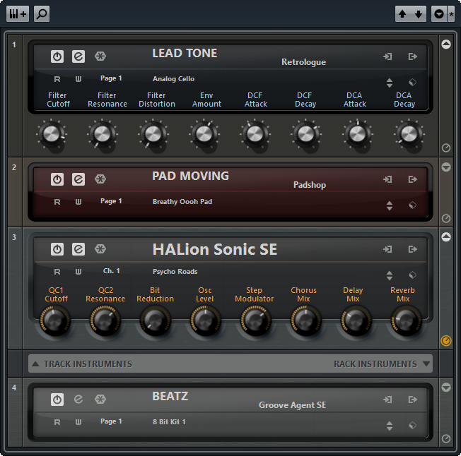Collapse HALion Sonic SE quick controls
Screen dimensions: 461x456
(446, 236)
